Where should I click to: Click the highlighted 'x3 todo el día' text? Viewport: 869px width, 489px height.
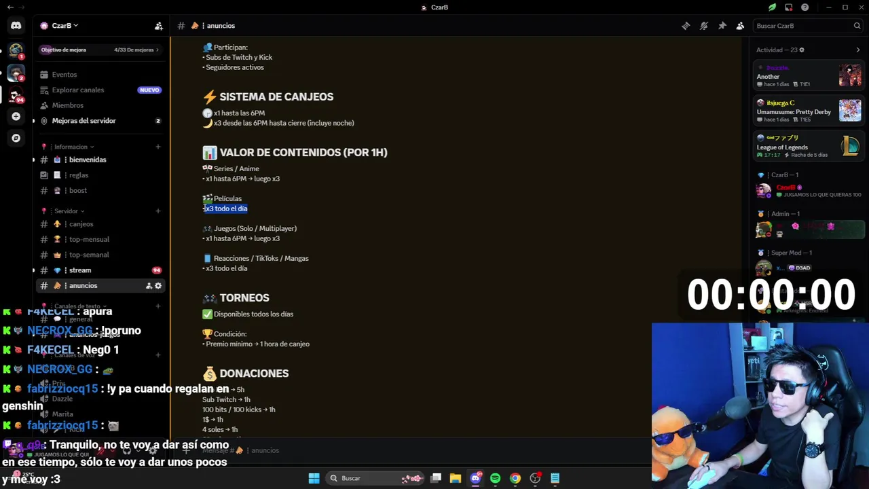[x=226, y=209]
